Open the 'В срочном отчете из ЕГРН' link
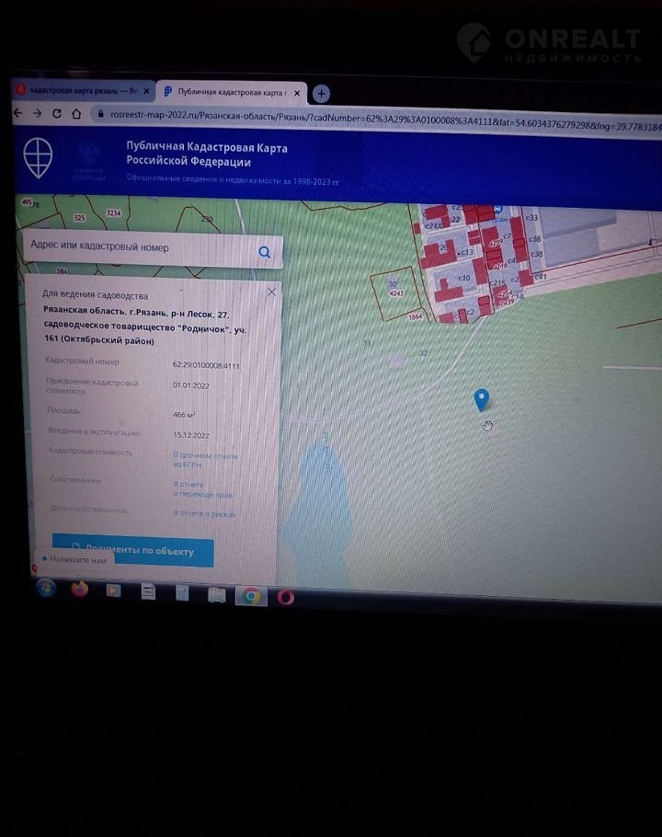The height and width of the screenshot is (837, 662). click(x=206, y=460)
